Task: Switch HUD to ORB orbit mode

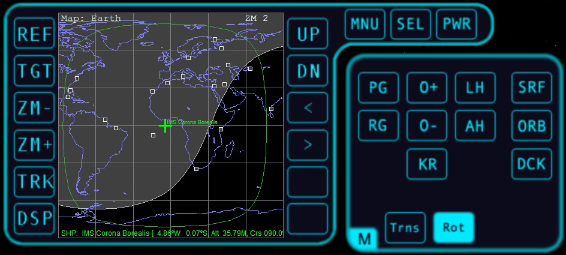Action: point(532,125)
